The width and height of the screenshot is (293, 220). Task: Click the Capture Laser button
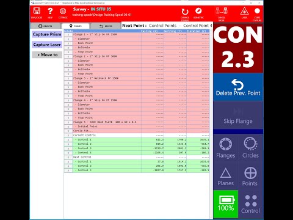coord(47,45)
